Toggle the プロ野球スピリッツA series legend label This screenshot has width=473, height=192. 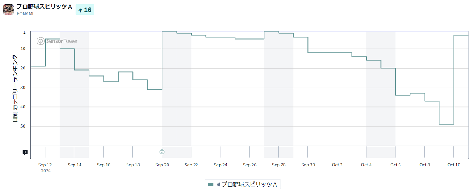pos(249,185)
